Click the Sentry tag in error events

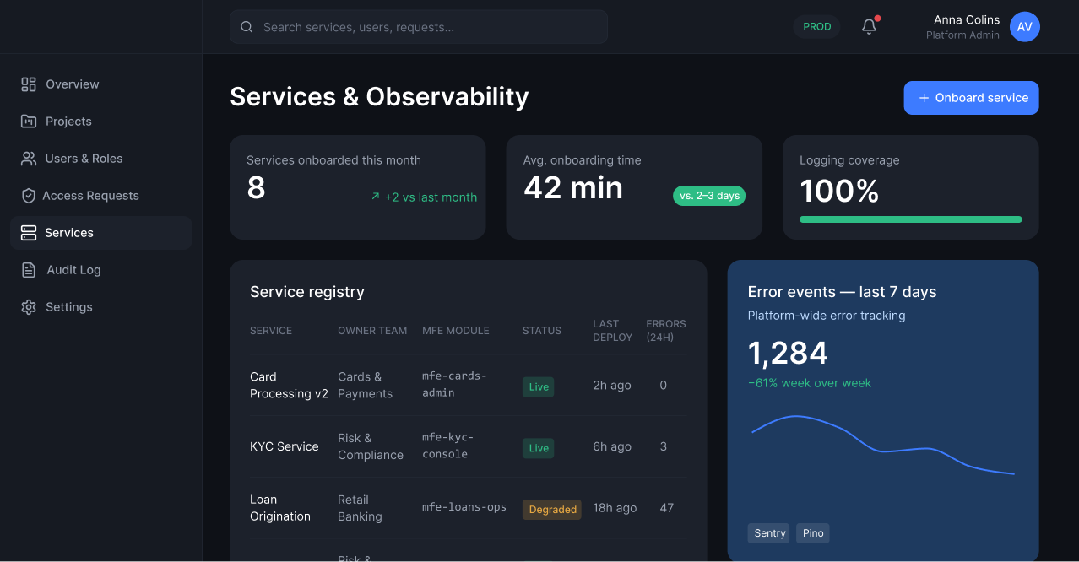tap(769, 533)
